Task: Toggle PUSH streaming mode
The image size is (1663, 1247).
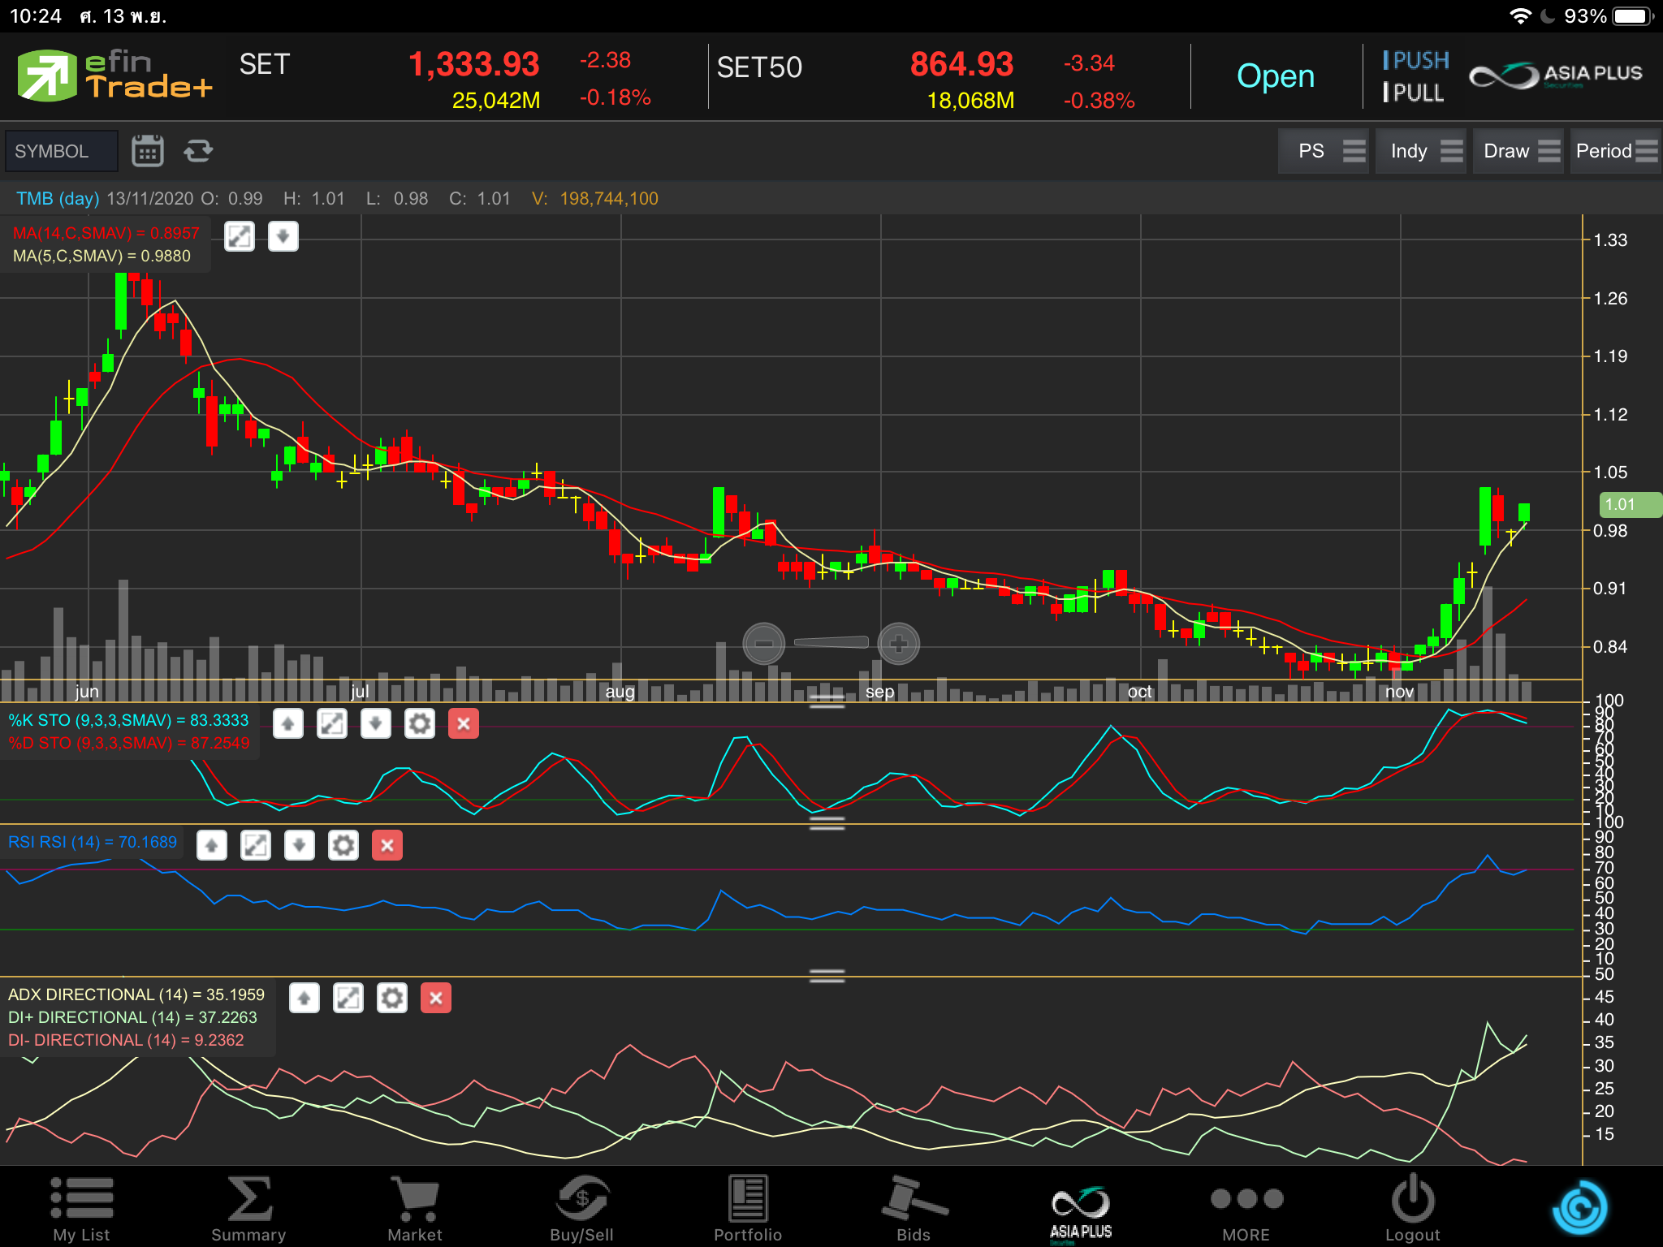Action: [1416, 60]
